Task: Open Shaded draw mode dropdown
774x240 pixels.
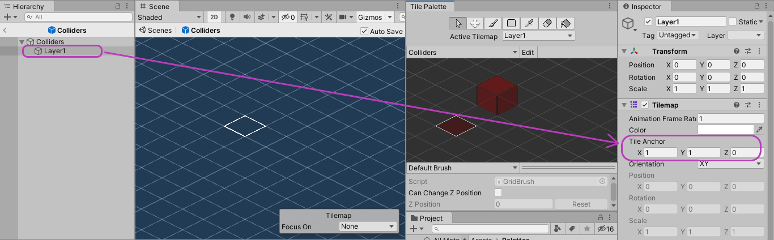Action: pyautogui.click(x=169, y=18)
